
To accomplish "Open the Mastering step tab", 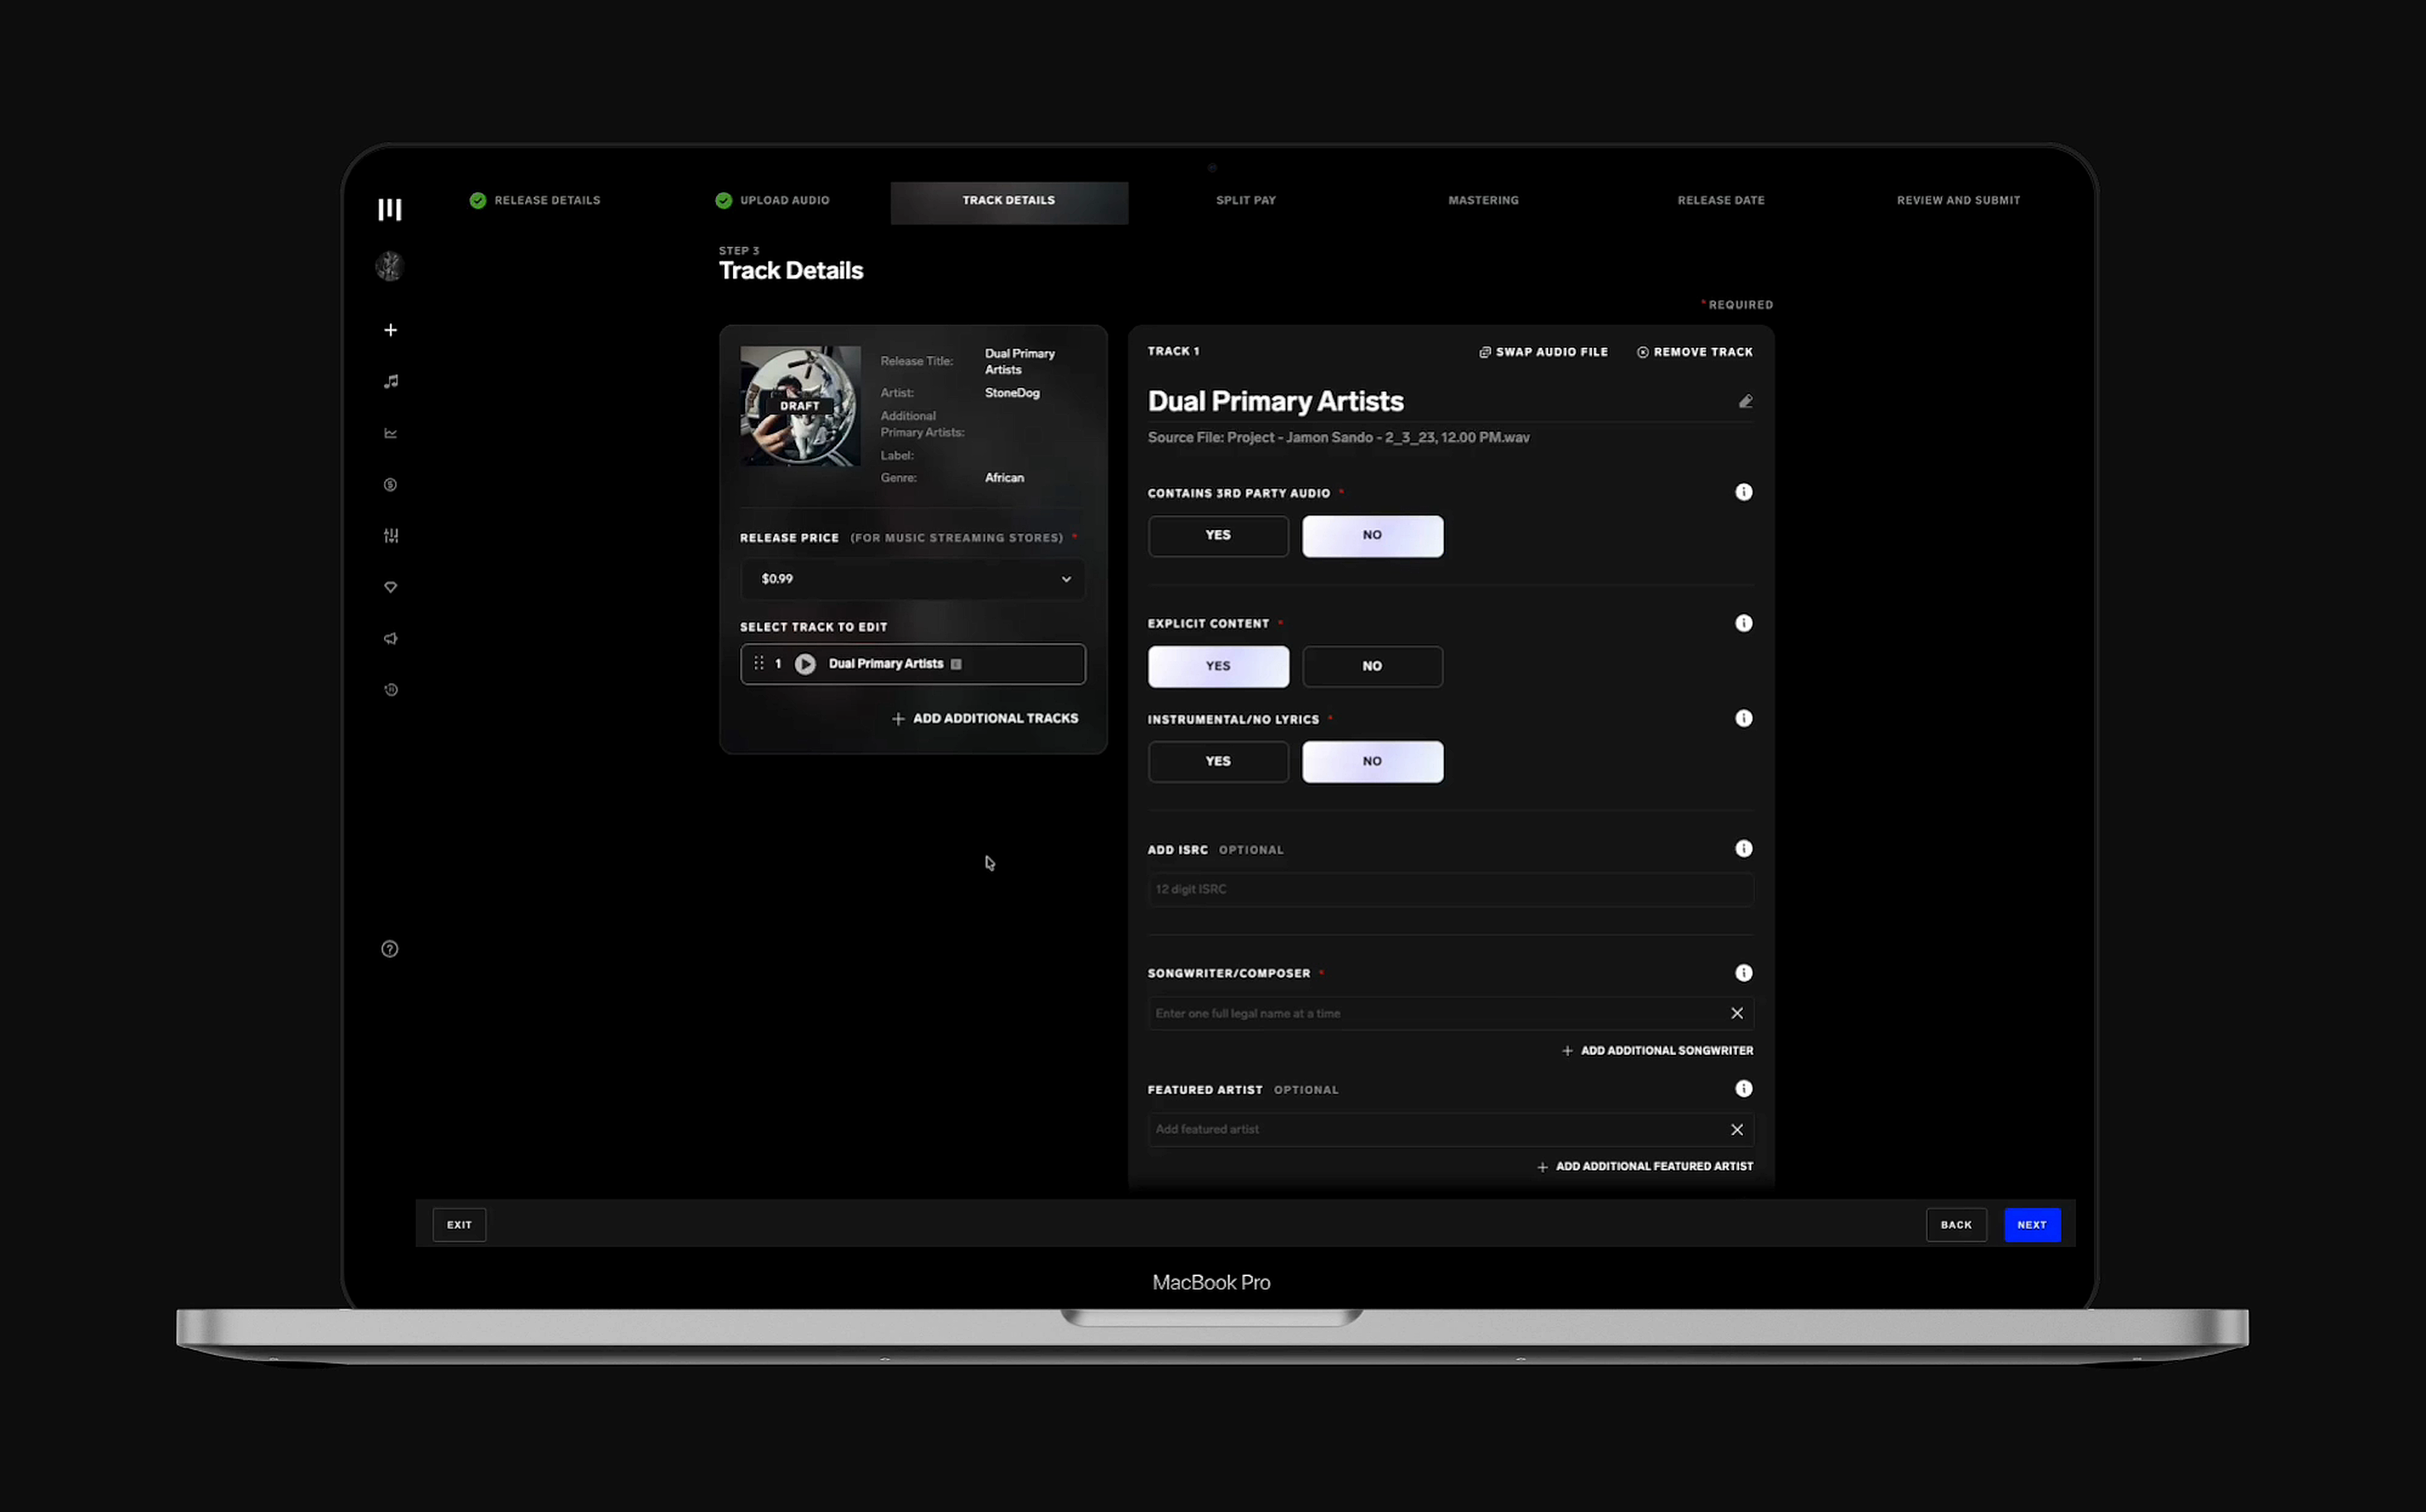I will pos(1483,200).
